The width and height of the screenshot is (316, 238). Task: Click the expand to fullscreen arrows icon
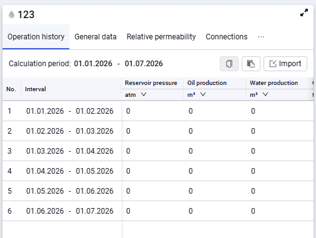pos(304,12)
